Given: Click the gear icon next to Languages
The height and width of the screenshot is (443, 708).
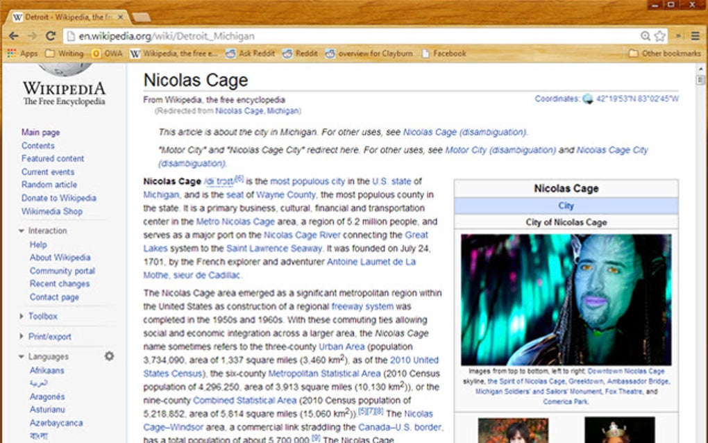Looking at the screenshot, I should point(109,356).
